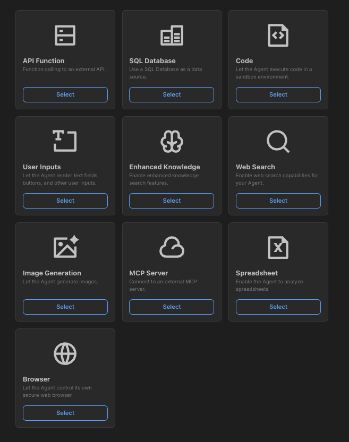Click the SQL Database table icon
This screenshot has height=442, width=349.
172,35
